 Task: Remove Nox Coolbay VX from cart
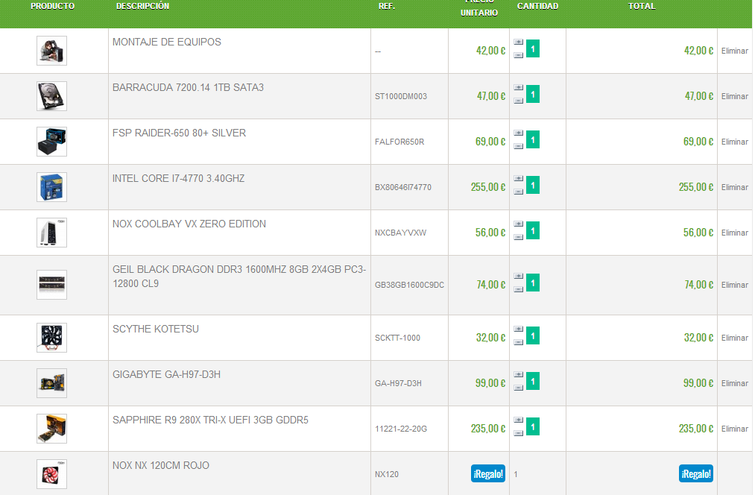pyautogui.click(x=734, y=233)
